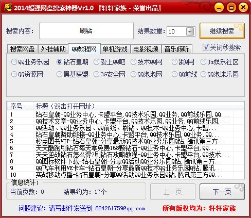251x218 pixels.
Task: Click the app logo icon in title bar
Action: 8,7
